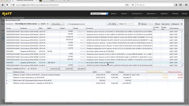Toggle the Не возвращенные акты checkbox

[68, 24]
